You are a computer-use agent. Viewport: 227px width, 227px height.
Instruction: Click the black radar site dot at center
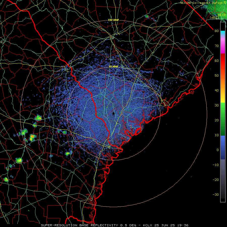pos(113,113)
